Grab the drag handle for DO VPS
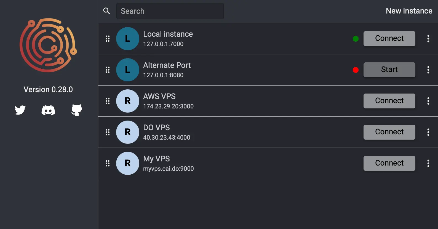Image resolution: width=438 pixels, height=229 pixels. click(108, 132)
